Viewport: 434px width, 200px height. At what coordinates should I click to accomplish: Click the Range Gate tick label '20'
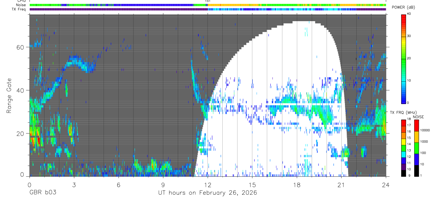pos(20,133)
